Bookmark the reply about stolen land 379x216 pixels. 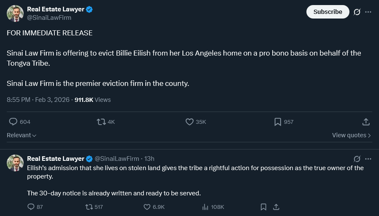[x=263, y=207]
